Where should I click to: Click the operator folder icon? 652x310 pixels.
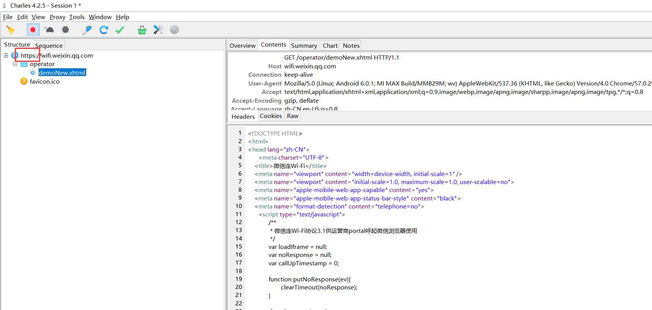tap(24, 64)
